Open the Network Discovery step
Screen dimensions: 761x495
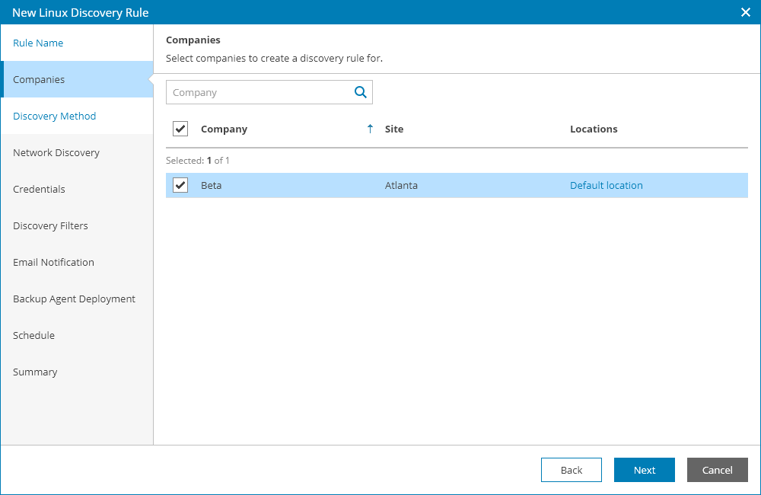(56, 152)
